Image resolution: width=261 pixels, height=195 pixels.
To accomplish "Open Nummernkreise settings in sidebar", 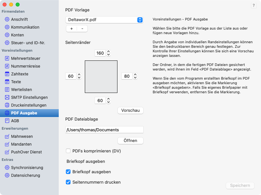I will (x=25, y=66).
